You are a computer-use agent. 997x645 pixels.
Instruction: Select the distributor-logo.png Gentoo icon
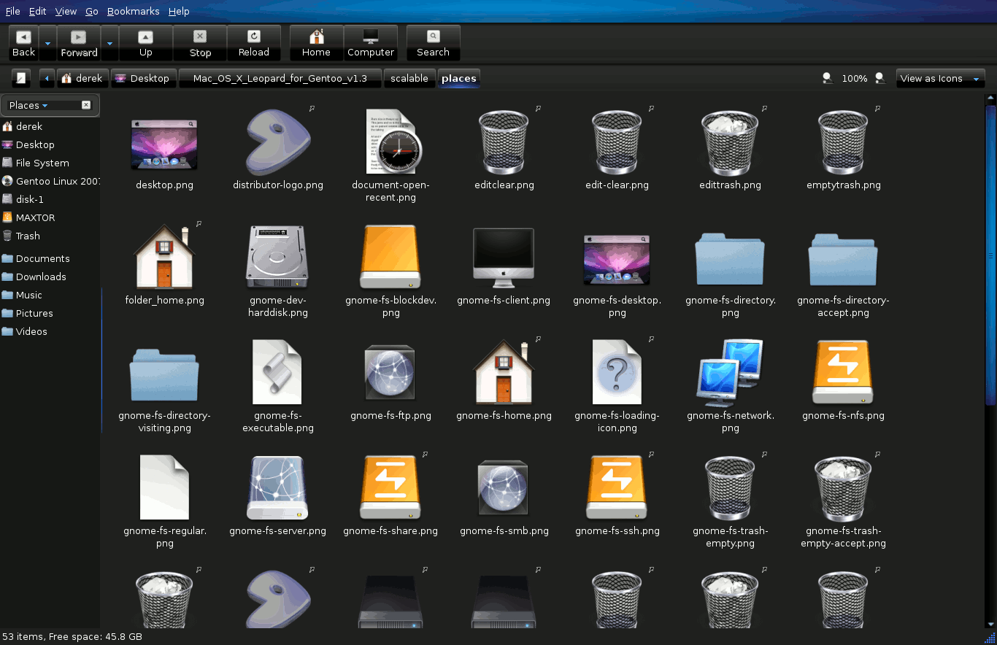point(278,142)
